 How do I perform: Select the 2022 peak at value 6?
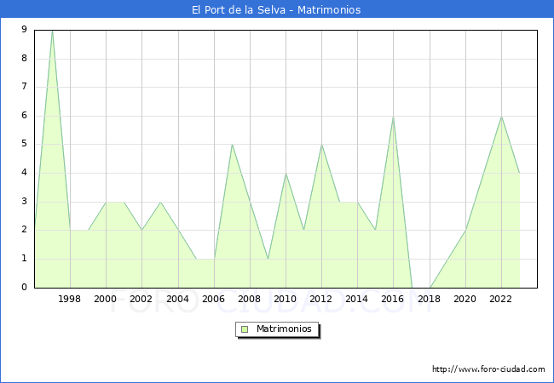(x=501, y=117)
